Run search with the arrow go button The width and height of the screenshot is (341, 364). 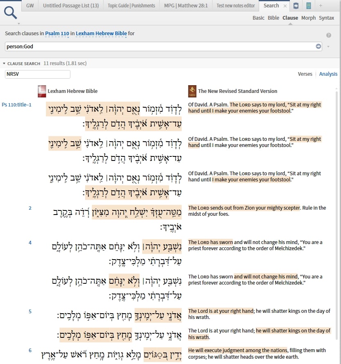(x=318, y=46)
